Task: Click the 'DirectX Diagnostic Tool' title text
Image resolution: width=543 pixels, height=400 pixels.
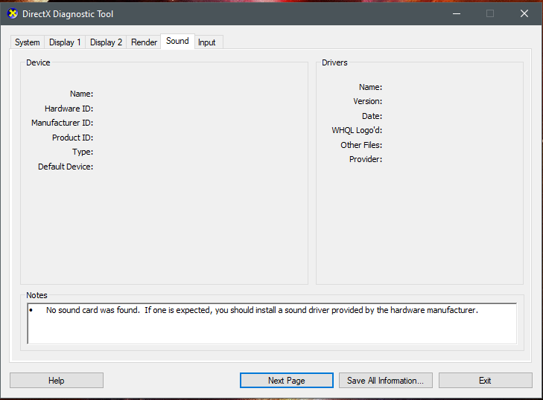Action: click(68, 14)
